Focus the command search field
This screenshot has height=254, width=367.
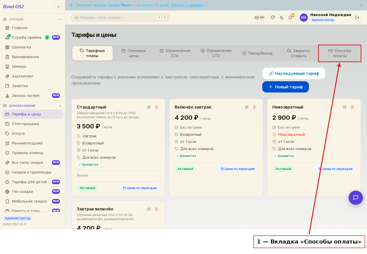120,17
